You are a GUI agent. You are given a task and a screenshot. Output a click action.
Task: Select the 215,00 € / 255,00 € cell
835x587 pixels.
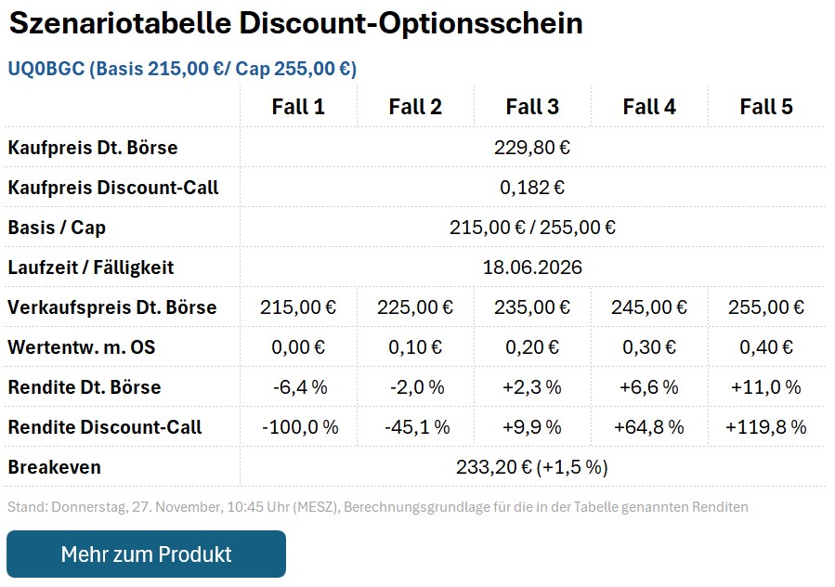tap(531, 227)
